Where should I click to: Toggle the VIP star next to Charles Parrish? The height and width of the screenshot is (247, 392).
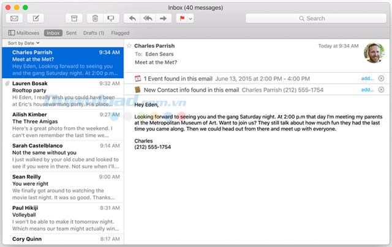click(129, 46)
